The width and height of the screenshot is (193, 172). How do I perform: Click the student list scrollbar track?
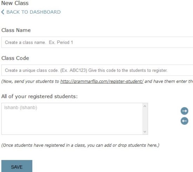pyautogui.click(x=145, y=119)
